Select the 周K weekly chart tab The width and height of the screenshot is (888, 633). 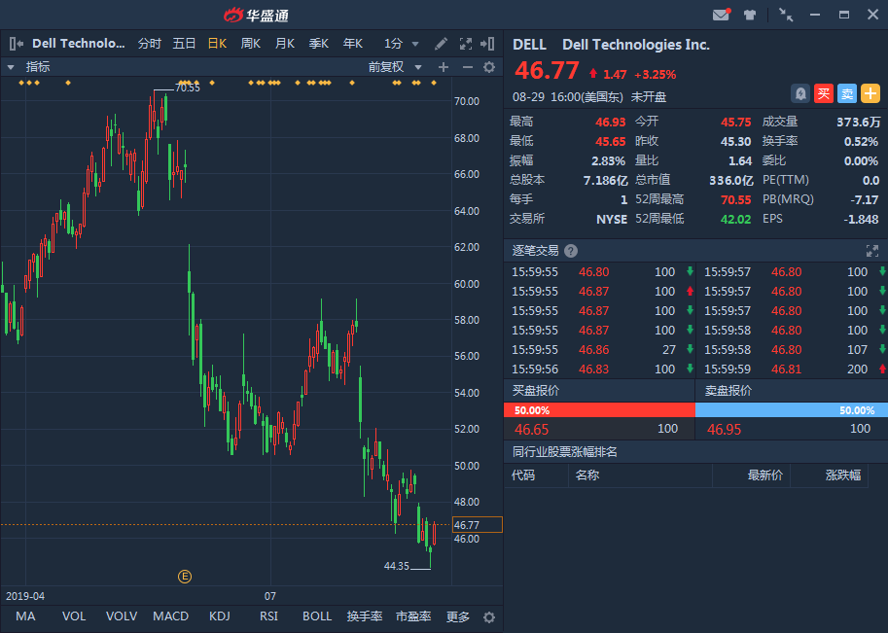[250, 44]
